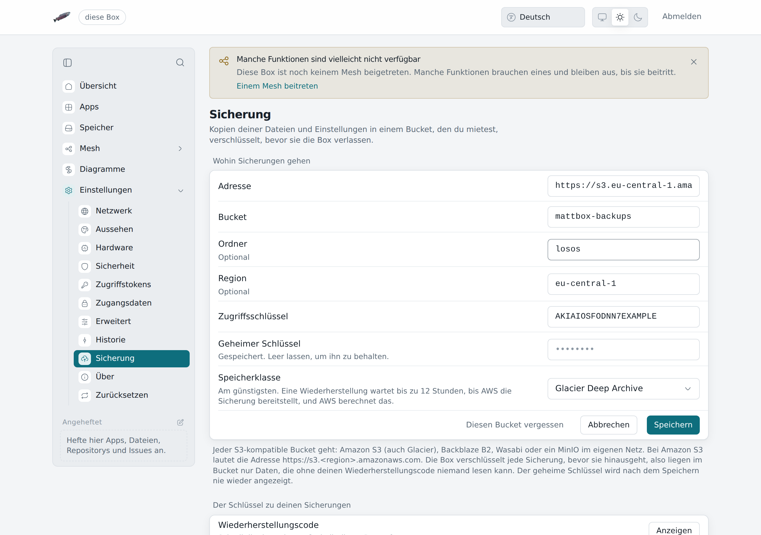Open Über settings page

132,377
